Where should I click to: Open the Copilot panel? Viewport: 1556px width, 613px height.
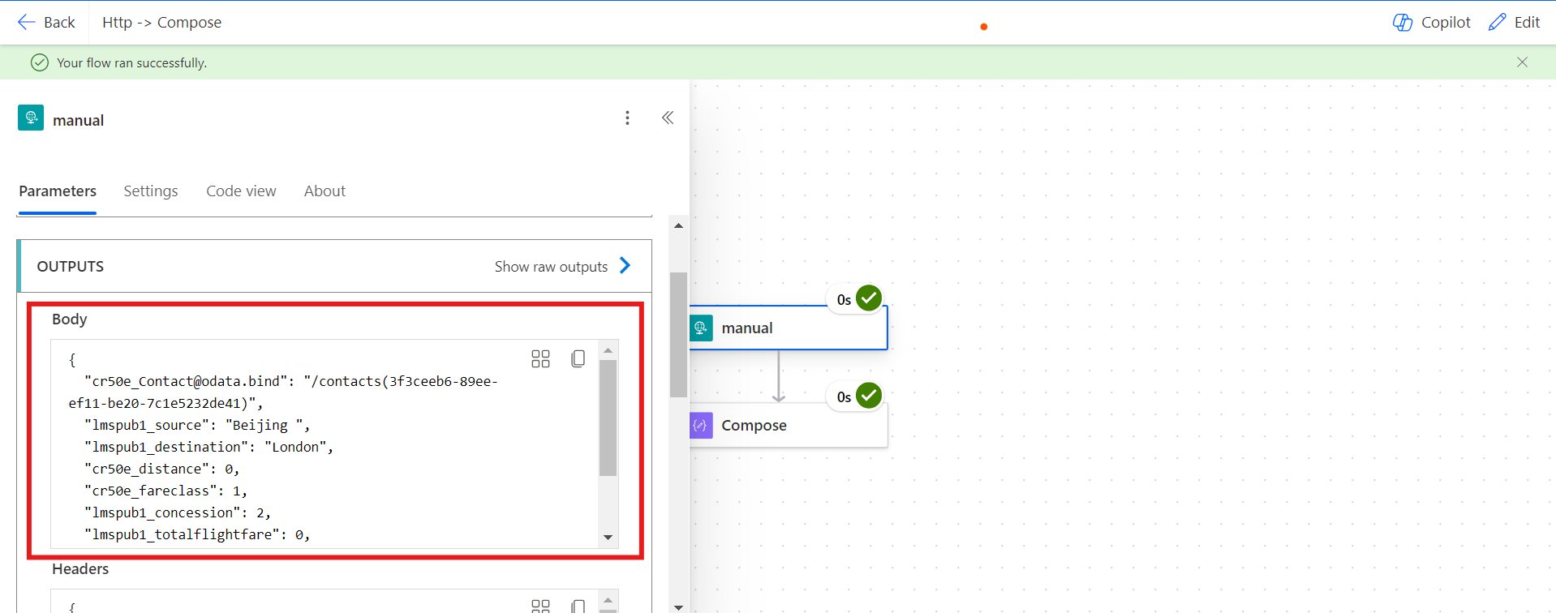(1431, 22)
